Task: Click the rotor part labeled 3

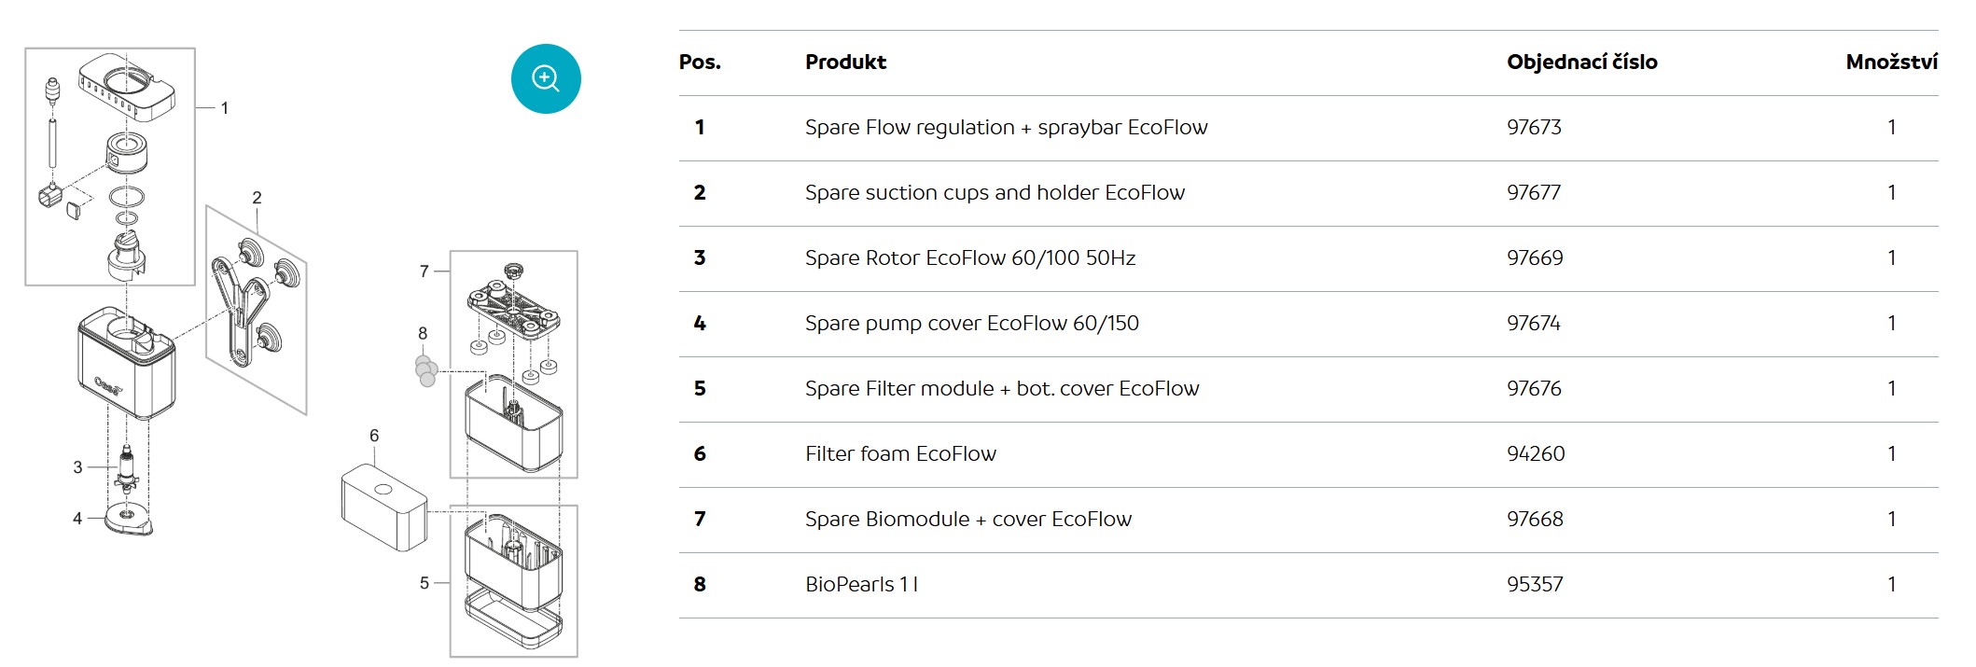Action: (126, 469)
